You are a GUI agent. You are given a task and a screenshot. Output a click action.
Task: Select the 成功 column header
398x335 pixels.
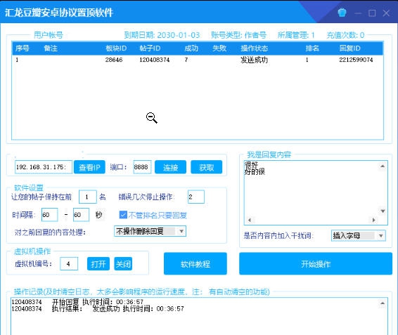(x=191, y=48)
